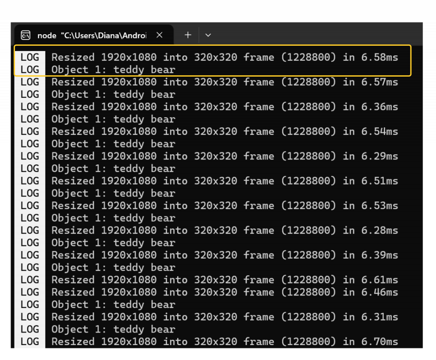Click the last log line with 6.70ms
The height and width of the screenshot is (360, 436).
(225, 342)
